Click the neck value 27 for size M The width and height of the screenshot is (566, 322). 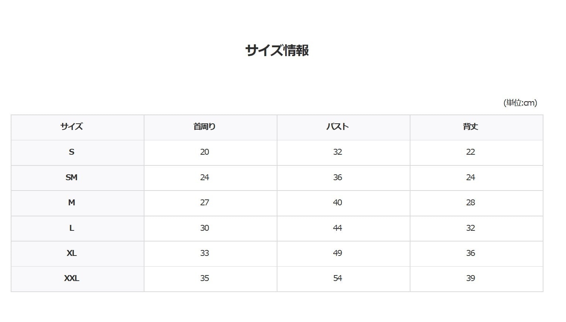coord(204,202)
